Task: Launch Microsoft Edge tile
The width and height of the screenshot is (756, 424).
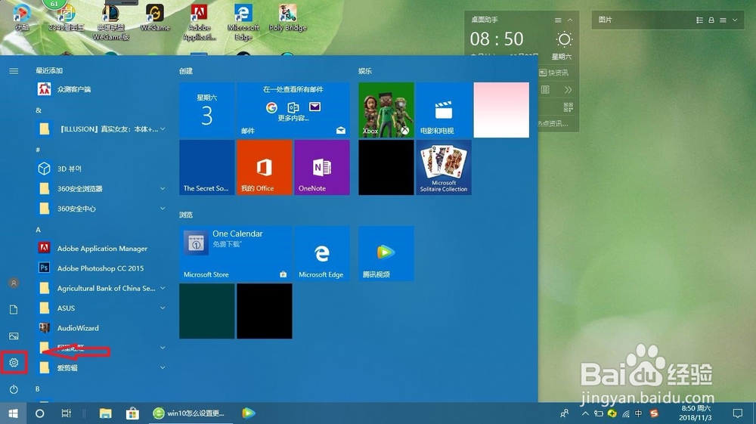Action: point(322,253)
